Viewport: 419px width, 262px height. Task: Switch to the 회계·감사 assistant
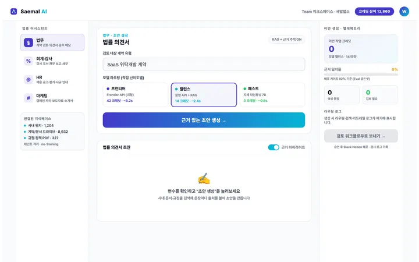tap(52, 61)
